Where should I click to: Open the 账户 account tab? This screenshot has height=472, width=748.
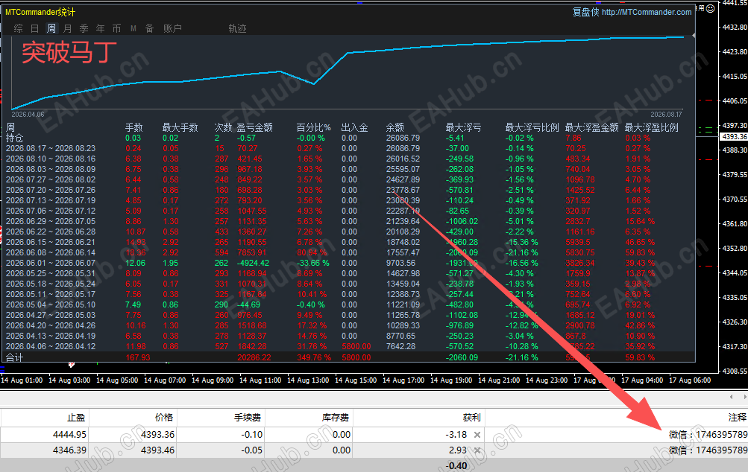click(172, 28)
